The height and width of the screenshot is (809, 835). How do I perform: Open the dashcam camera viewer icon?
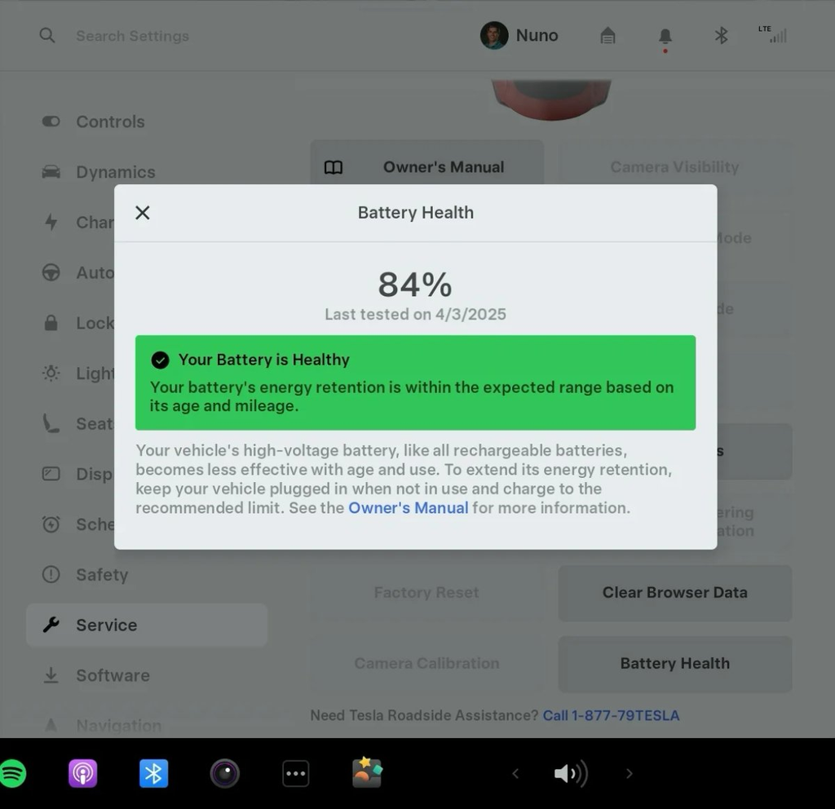[224, 773]
